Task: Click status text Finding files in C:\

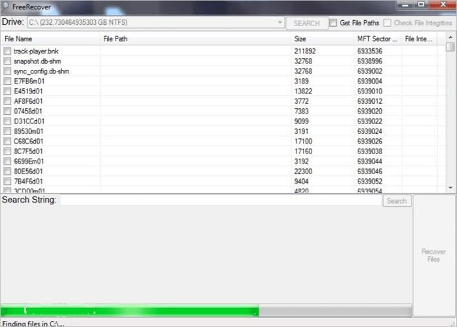Action: pyautogui.click(x=33, y=324)
